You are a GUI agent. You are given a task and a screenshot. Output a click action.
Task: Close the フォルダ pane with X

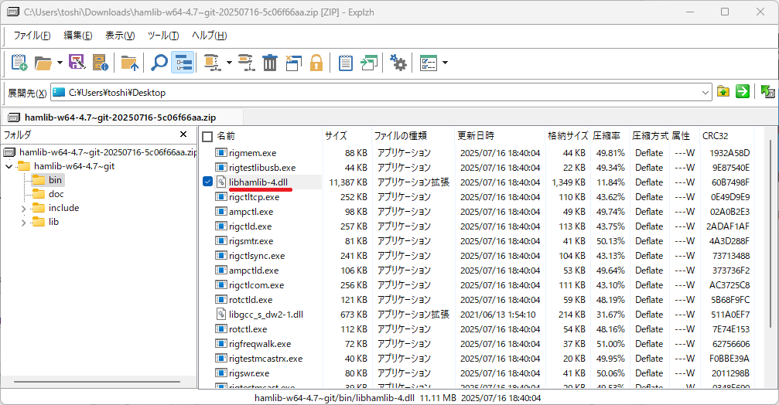point(183,134)
